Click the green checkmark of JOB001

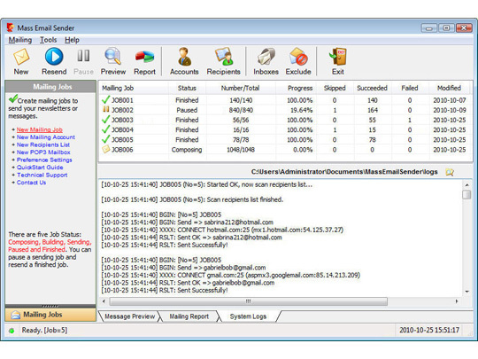point(105,99)
